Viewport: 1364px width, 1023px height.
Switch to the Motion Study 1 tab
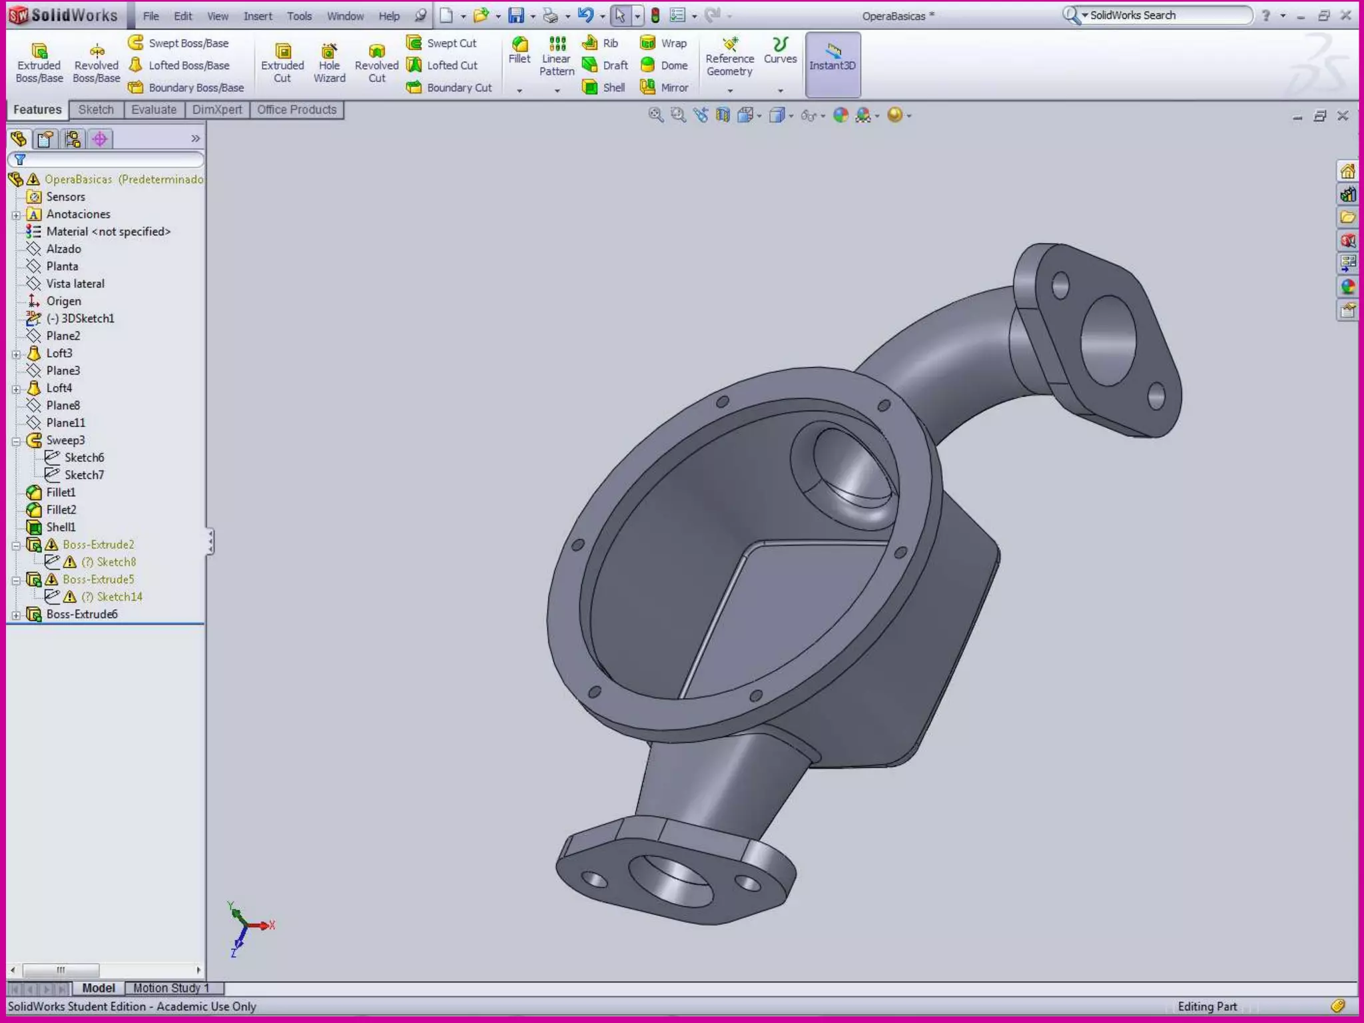[x=171, y=988]
